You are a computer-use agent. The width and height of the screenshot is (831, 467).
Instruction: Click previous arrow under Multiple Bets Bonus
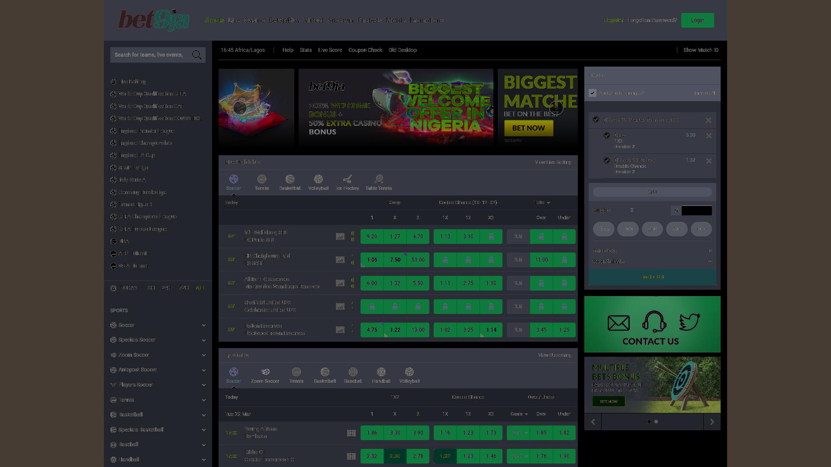[593, 422]
